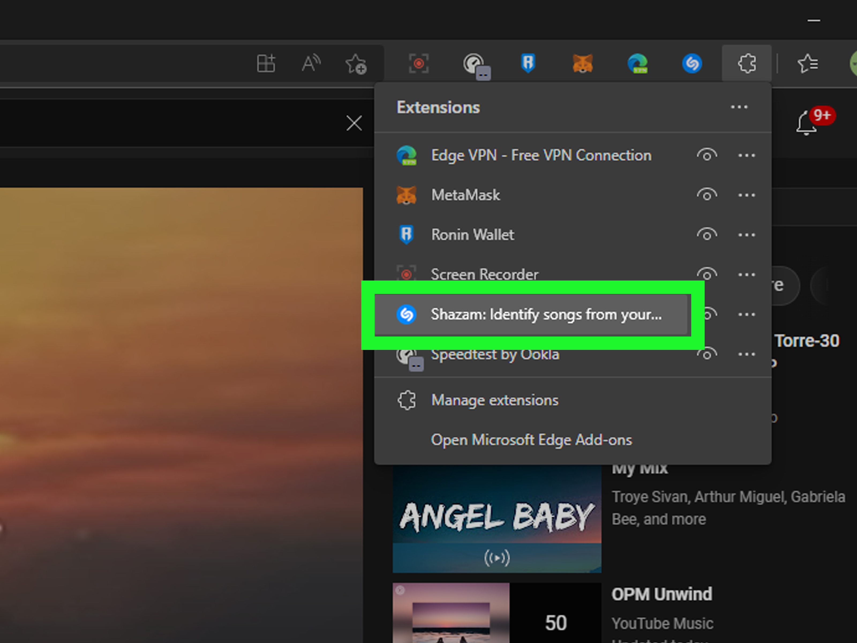Click the Edge VPN toolbar icon
This screenshot has width=857, height=643.
click(637, 63)
